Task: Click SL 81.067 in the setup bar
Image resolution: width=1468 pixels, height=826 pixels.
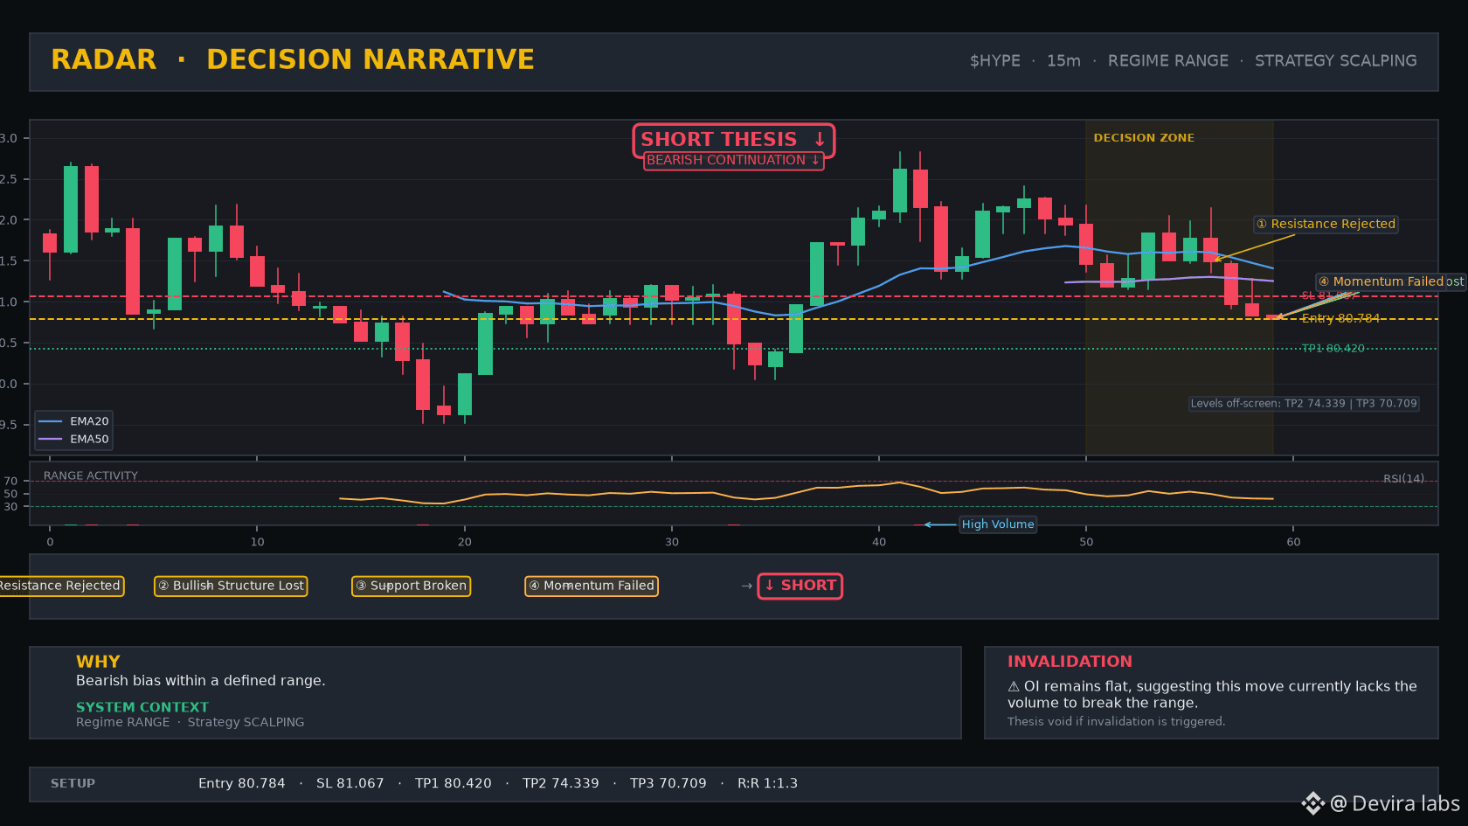Action: point(350,784)
